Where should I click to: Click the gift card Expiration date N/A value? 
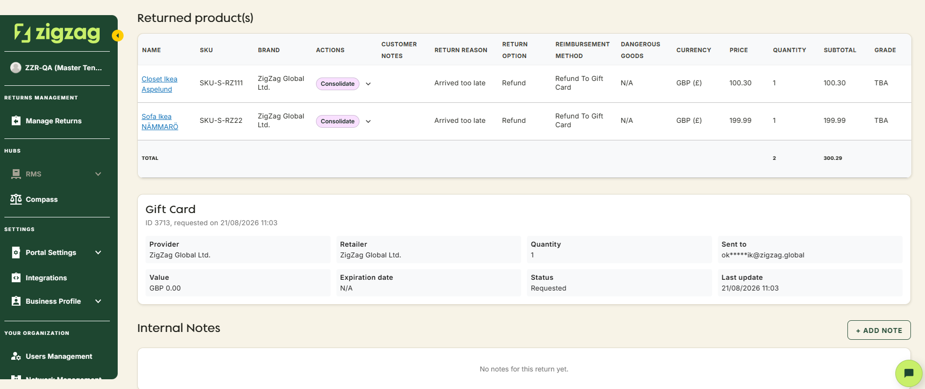pos(346,288)
